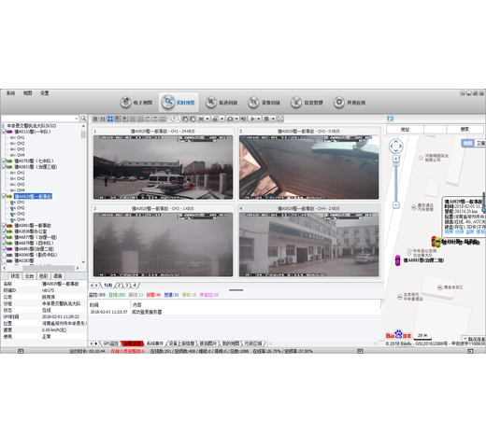The width and height of the screenshot is (486, 448).
Task: Open the 视图 menu
Action: pyautogui.click(x=27, y=93)
